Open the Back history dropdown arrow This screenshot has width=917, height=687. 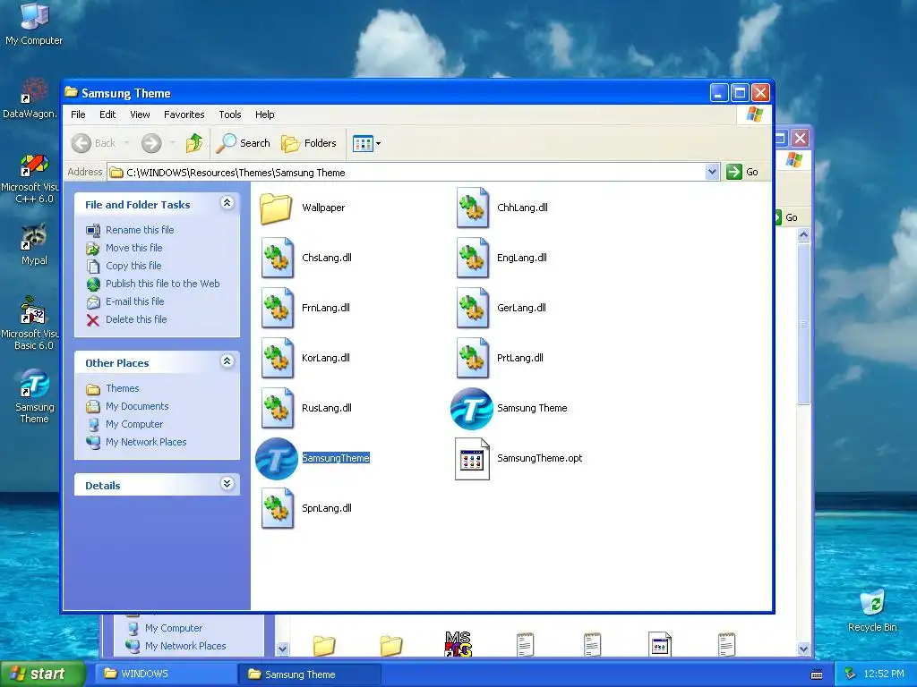[127, 143]
